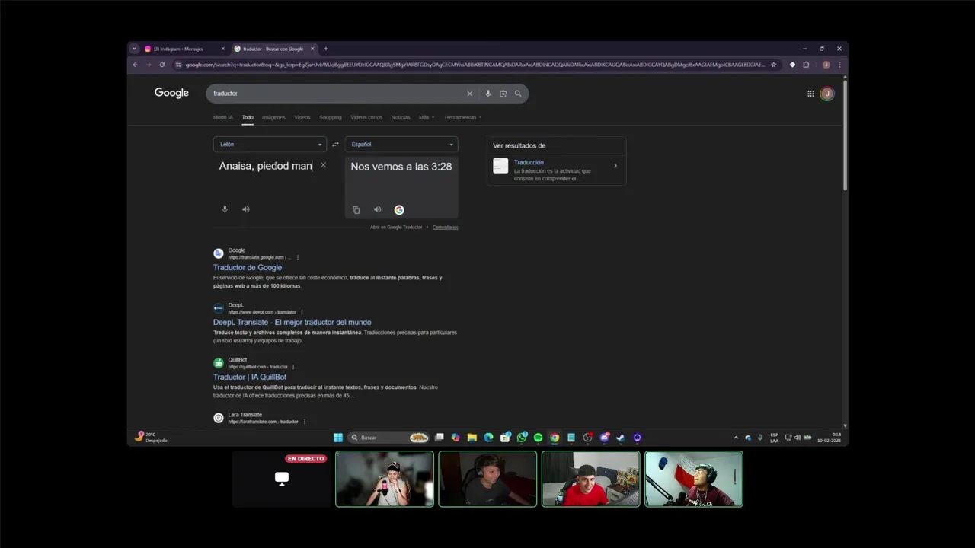Clear the Google search box text
975x548 pixels.
pos(469,94)
